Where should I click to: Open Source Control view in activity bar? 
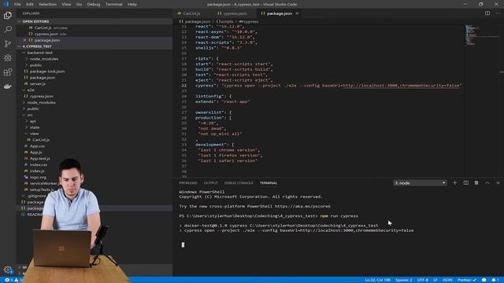pos(8,43)
